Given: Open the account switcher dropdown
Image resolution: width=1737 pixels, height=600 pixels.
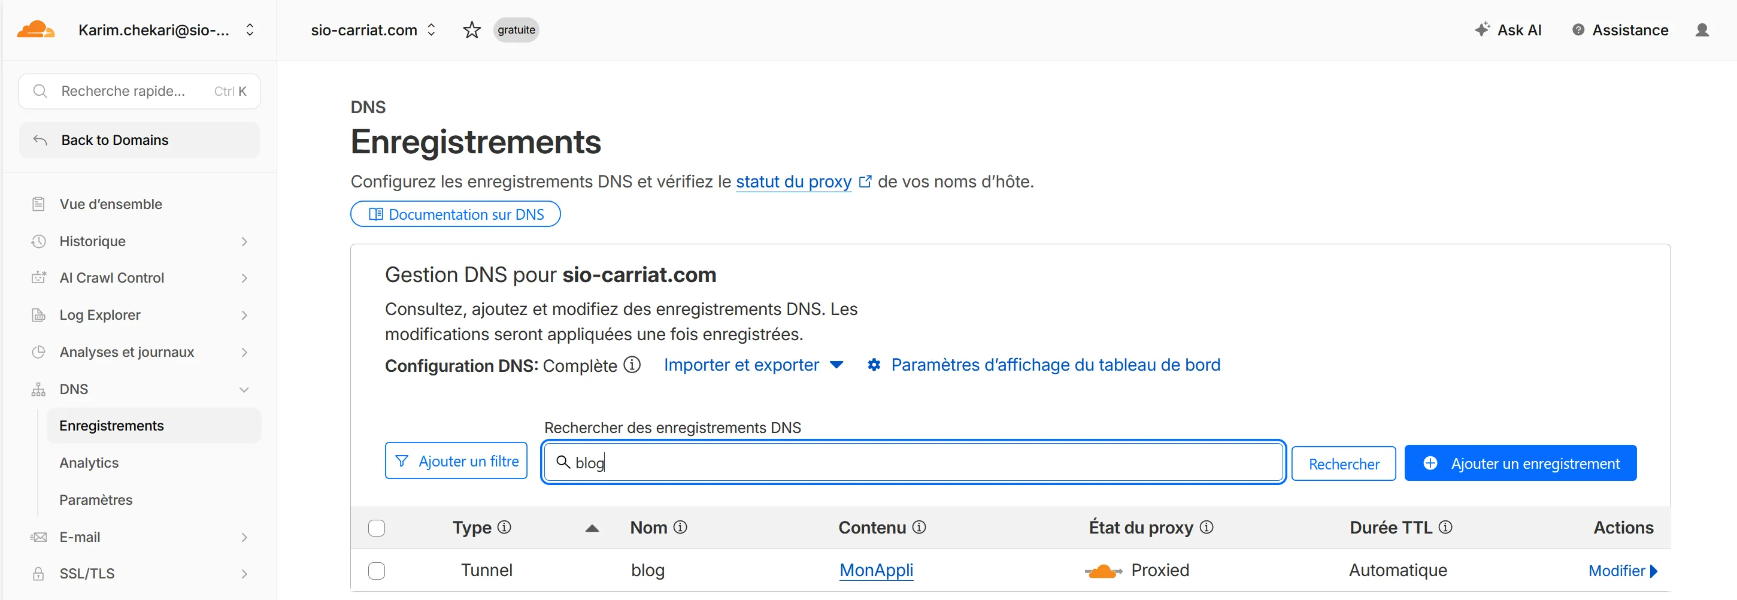Looking at the screenshot, I should [x=250, y=30].
